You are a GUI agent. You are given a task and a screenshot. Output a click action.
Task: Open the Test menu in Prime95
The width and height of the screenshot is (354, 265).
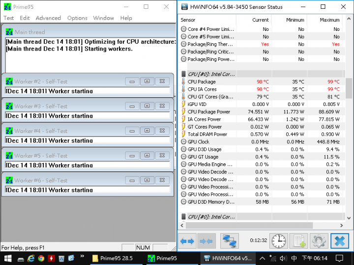pyautogui.click(x=8, y=18)
